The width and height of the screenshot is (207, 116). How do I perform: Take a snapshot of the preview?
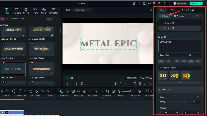(x=140, y=84)
